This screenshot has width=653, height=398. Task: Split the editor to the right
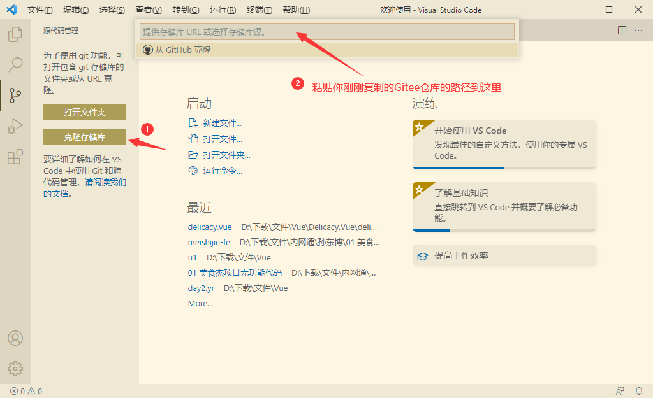(x=622, y=31)
